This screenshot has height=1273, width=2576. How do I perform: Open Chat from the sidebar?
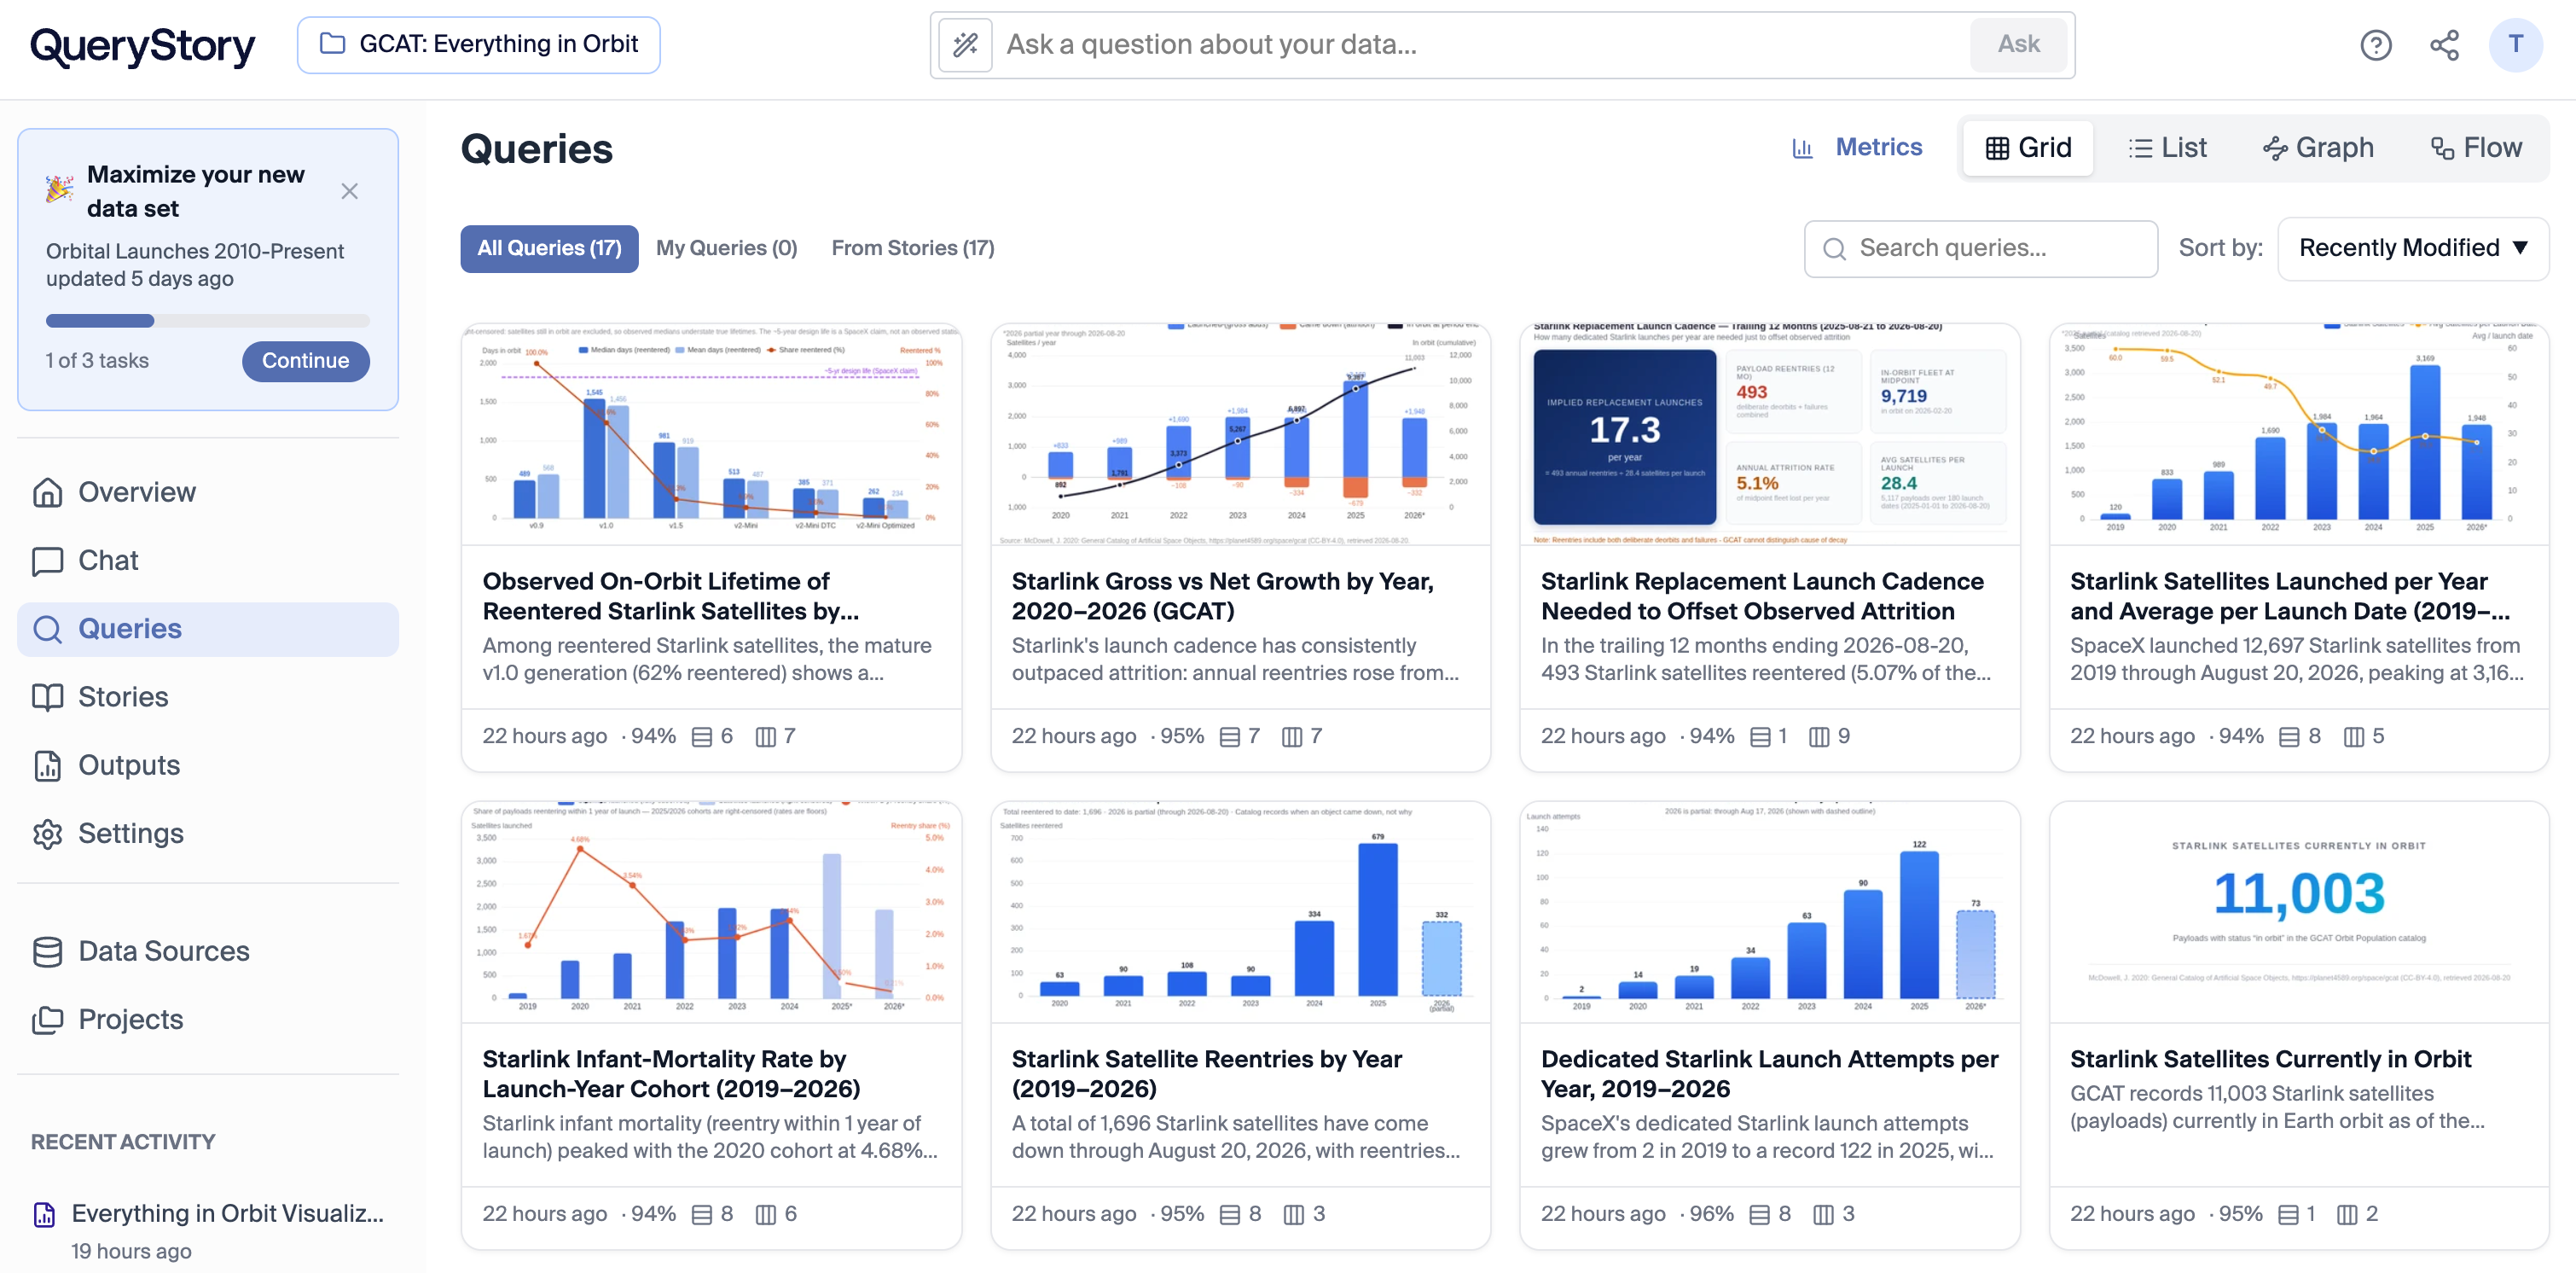point(208,560)
